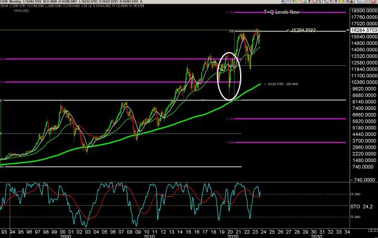This screenshot has width=378, height=238.
Task: Click the 28 year label on time axis
Action: tap(297, 232)
